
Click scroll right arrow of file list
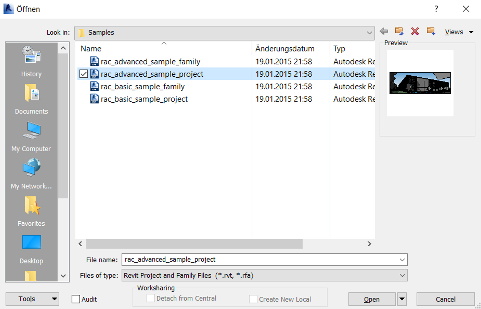[369, 244]
